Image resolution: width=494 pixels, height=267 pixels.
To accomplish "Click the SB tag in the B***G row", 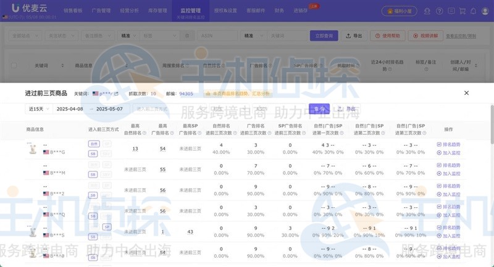I will (x=93, y=154).
